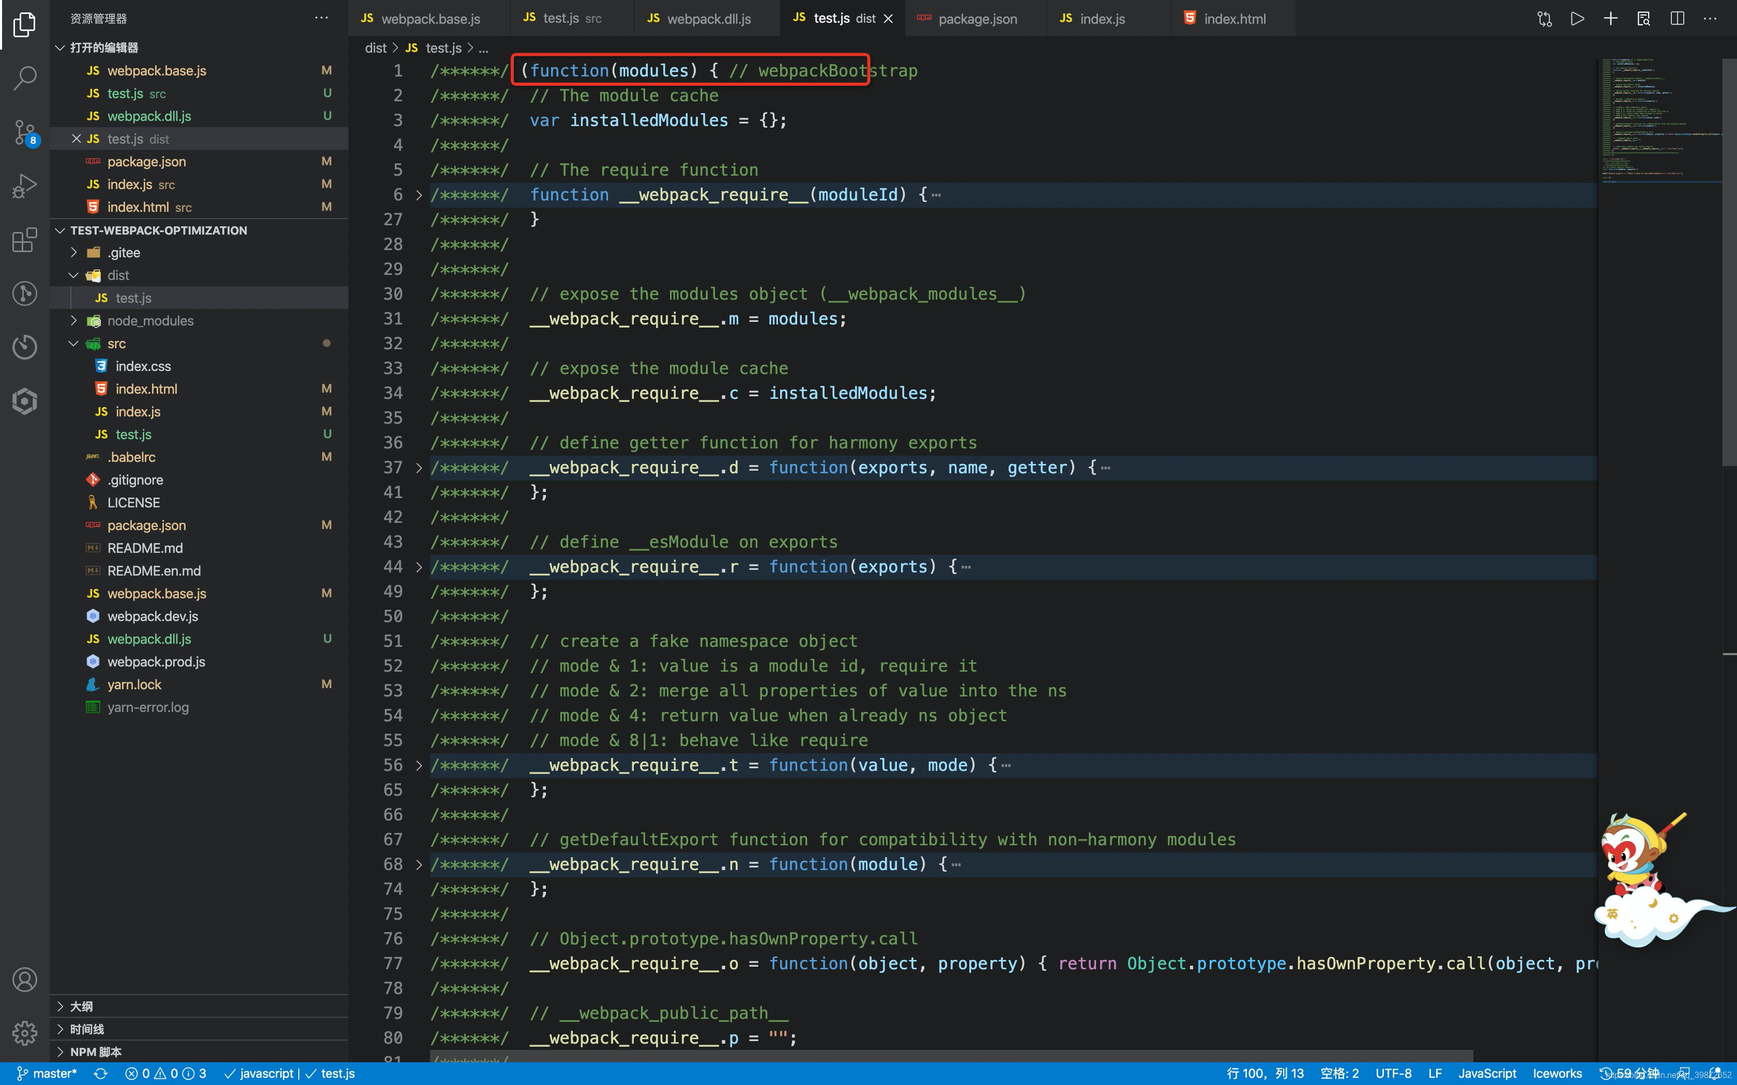Click the horizontal editor scrollbar

952,1057
